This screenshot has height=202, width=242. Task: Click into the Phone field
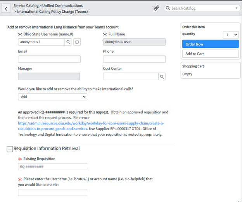pyautogui.click(x=134, y=59)
